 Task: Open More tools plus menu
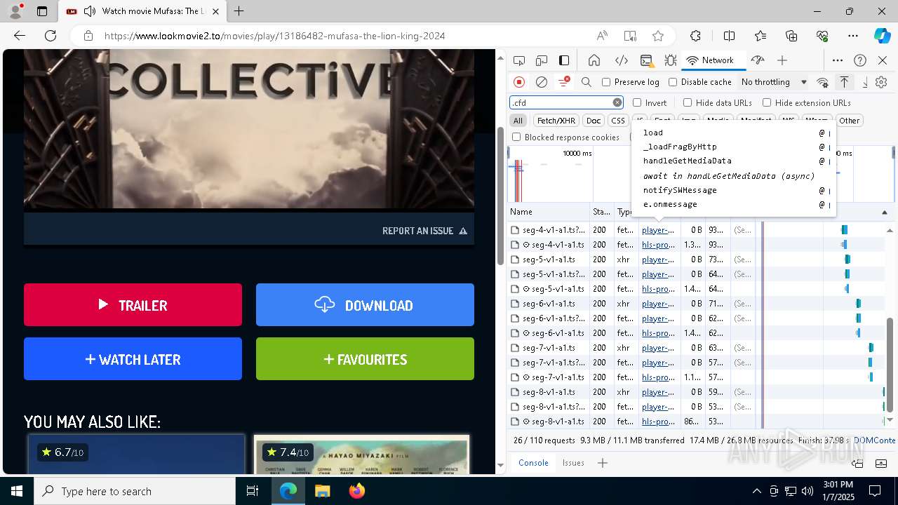pos(782,60)
